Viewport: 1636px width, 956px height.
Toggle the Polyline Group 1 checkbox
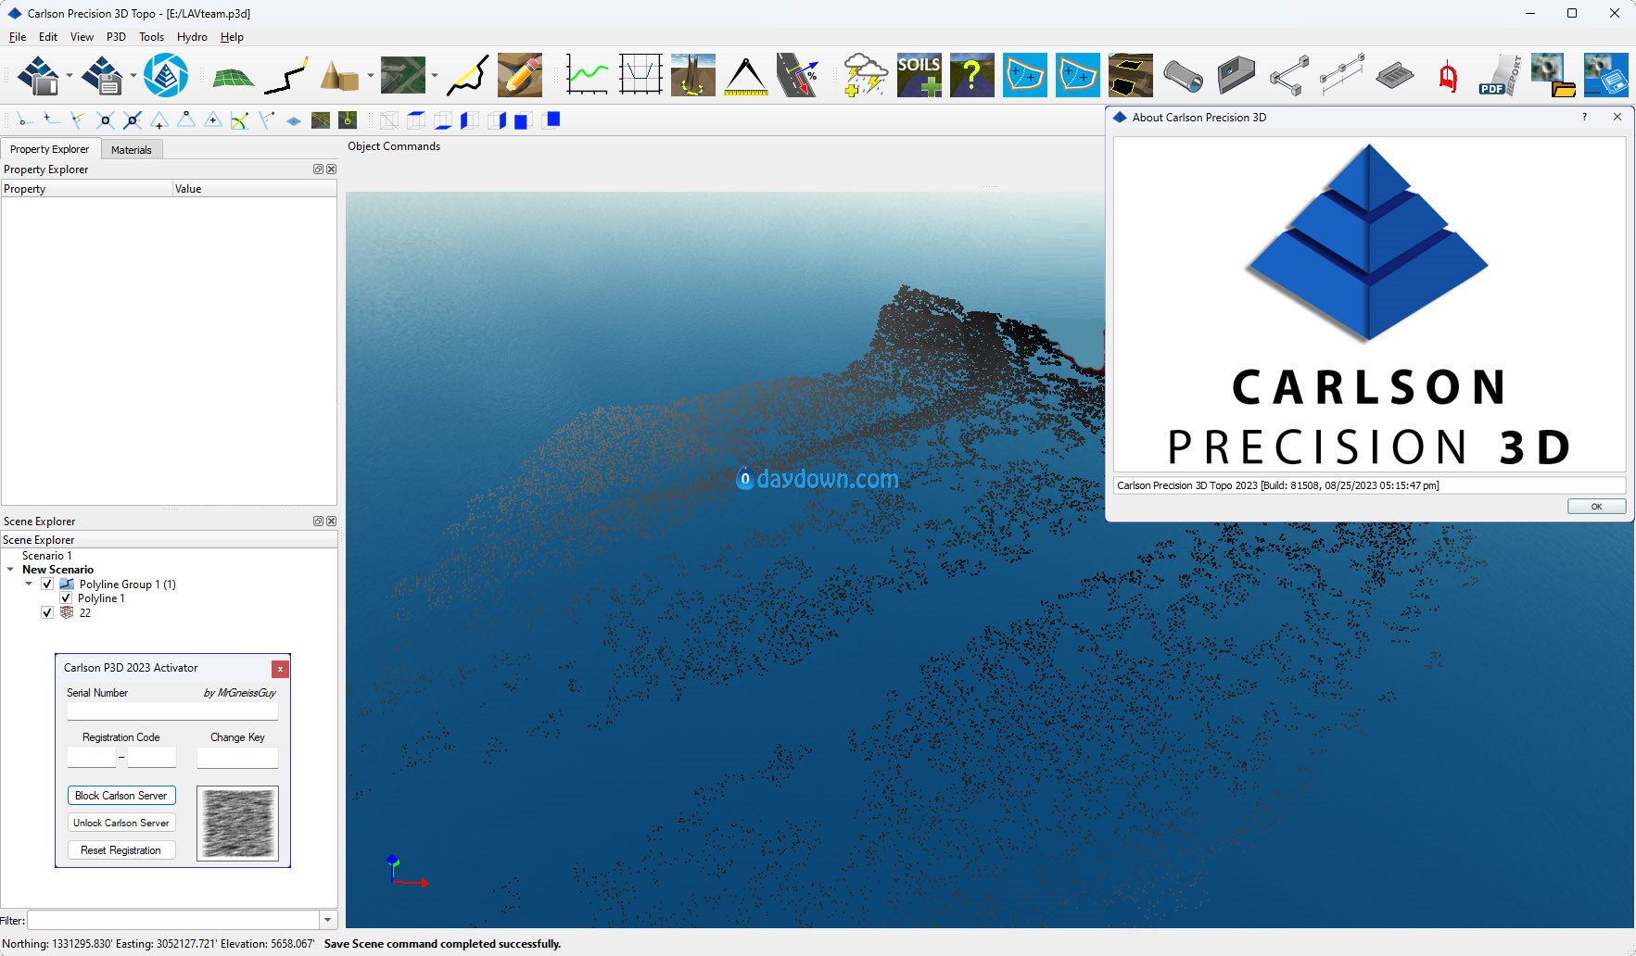click(47, 584)
